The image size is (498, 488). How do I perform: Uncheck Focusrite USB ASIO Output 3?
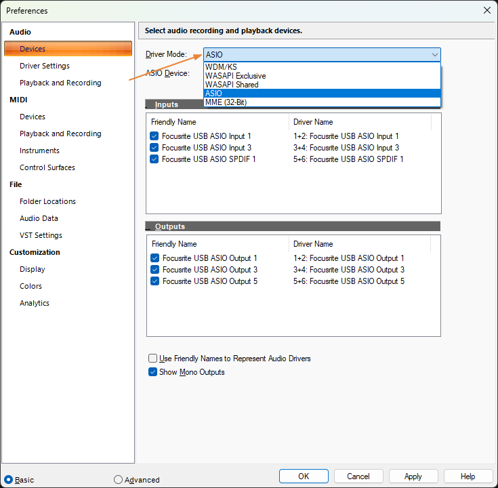(154, 270)
